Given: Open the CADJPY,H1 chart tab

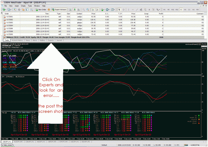Looking at the screenshot, I should click(30, 142).
